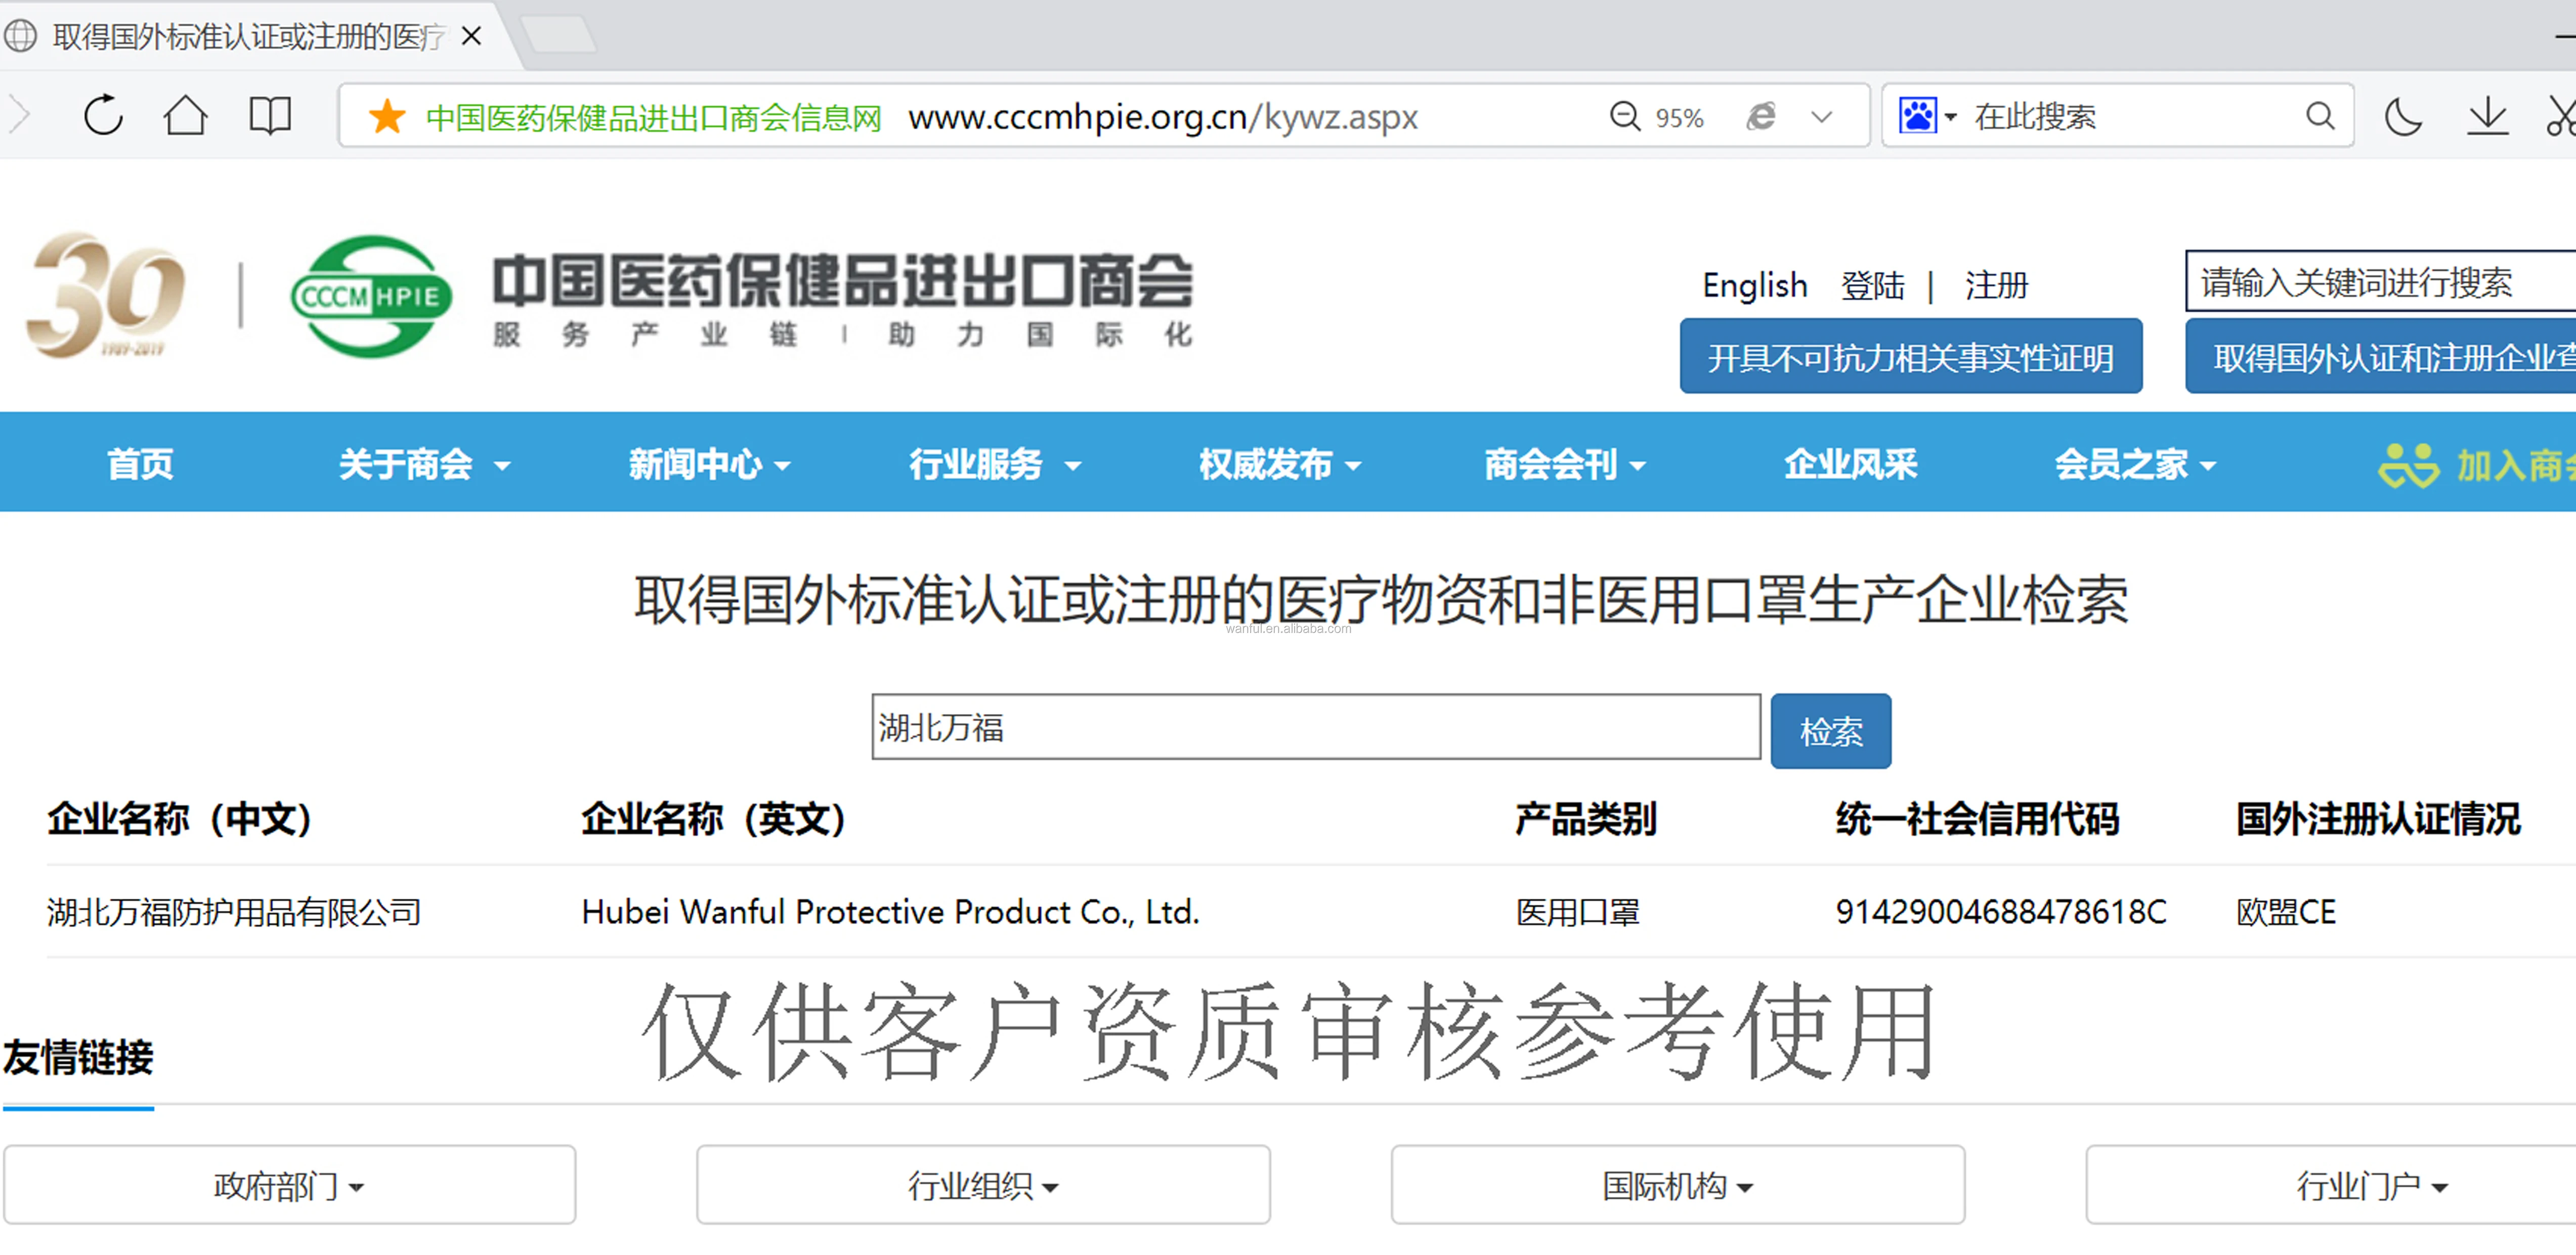Click the bookmark star in address bar
The width and height of the screenshot is (2576, 1255).
(x=387, y=117)
